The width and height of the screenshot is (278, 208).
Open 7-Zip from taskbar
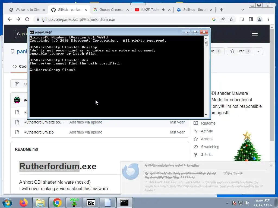[x=91, y=203]
